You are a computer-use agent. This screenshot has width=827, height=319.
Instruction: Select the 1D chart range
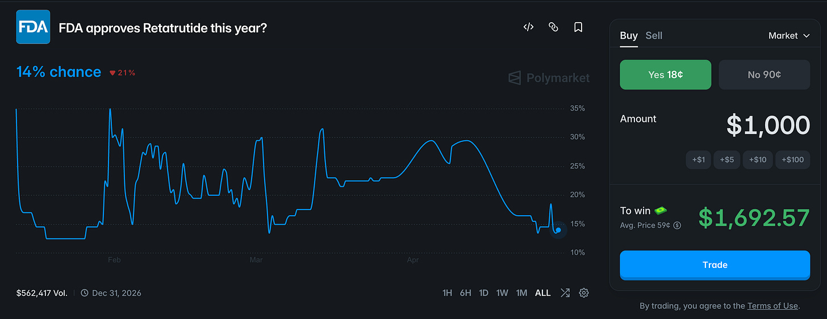coord(483,293)
